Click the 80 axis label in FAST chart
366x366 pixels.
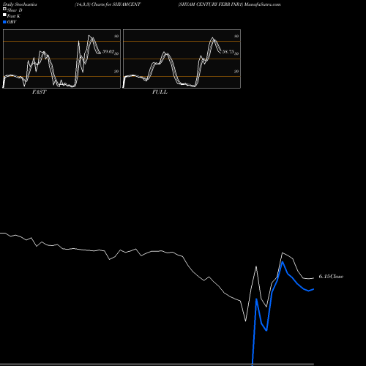coord(116,36)
